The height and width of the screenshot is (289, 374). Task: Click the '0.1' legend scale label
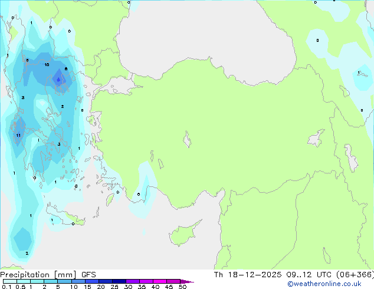tap(6, 287)
